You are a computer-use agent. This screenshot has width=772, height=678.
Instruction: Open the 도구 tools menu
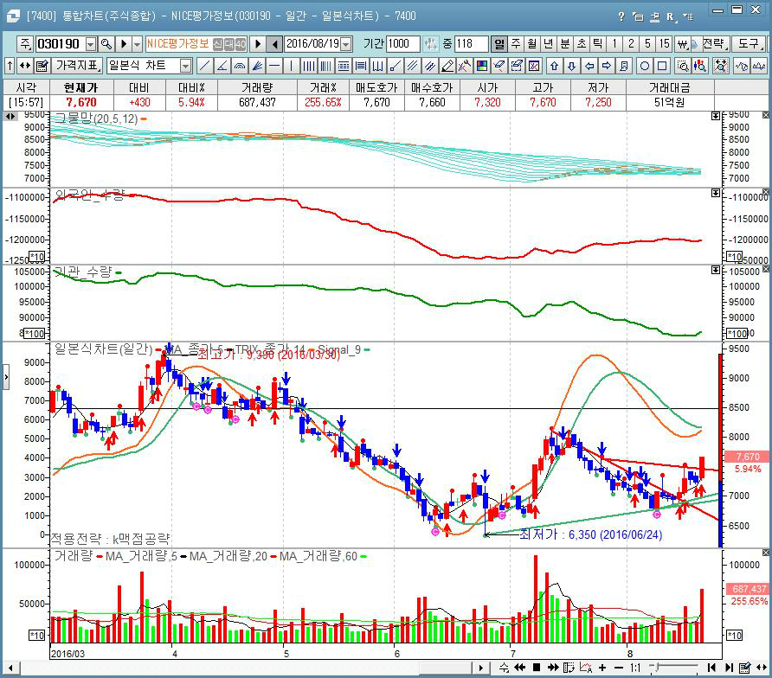coord(746,43)
